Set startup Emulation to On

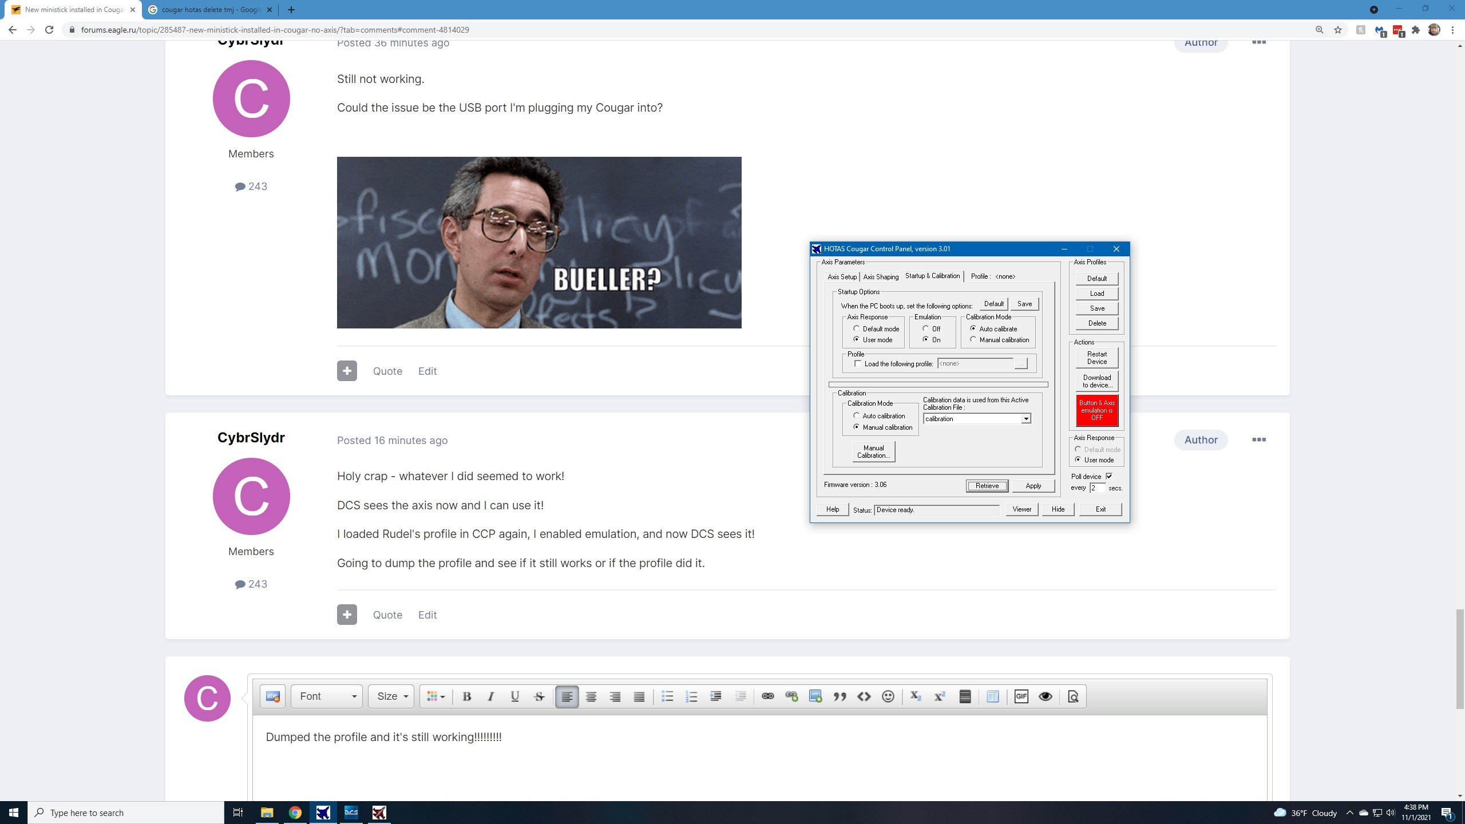click(925, 339)
